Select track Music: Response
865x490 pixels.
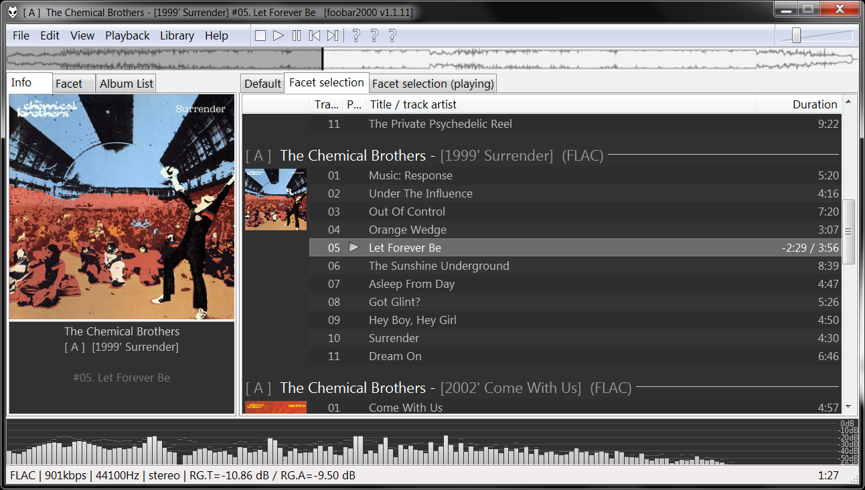point(575,175)
